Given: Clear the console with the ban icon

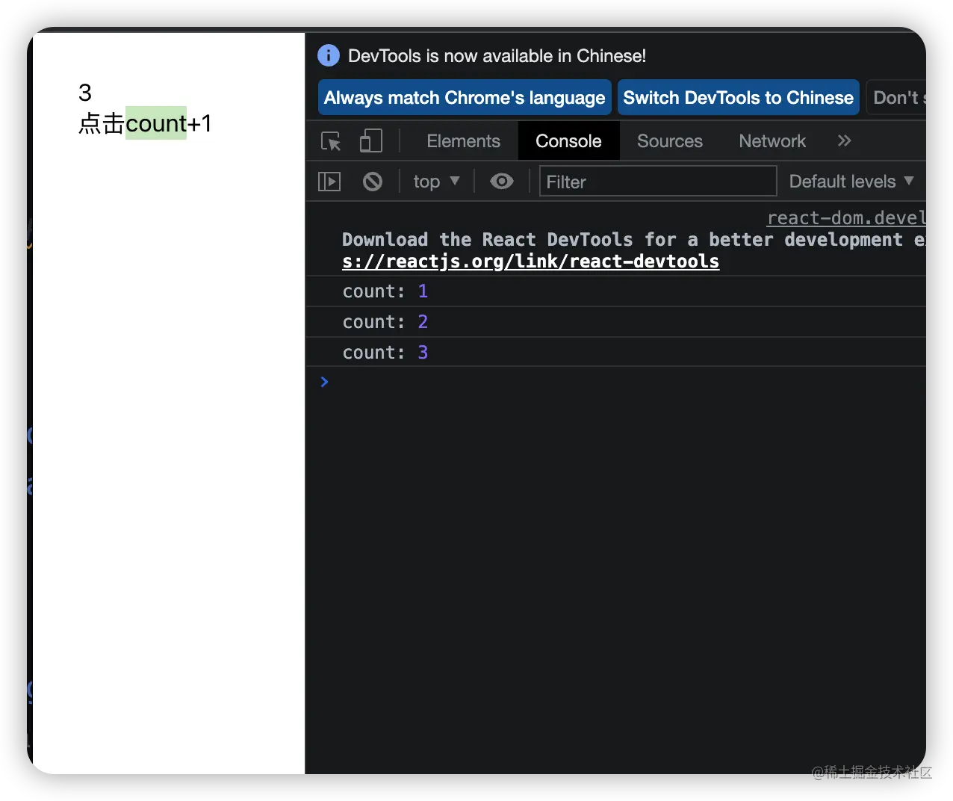Looking at the screenshot, I should 373,182.
